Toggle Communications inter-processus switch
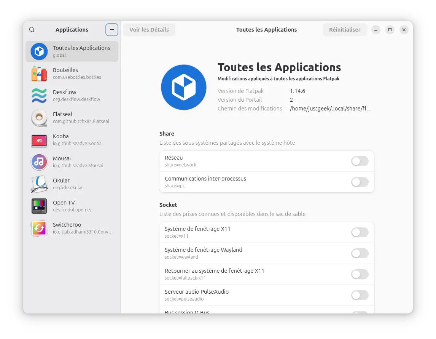Screen dimensions: 436x339 point(360,182)
